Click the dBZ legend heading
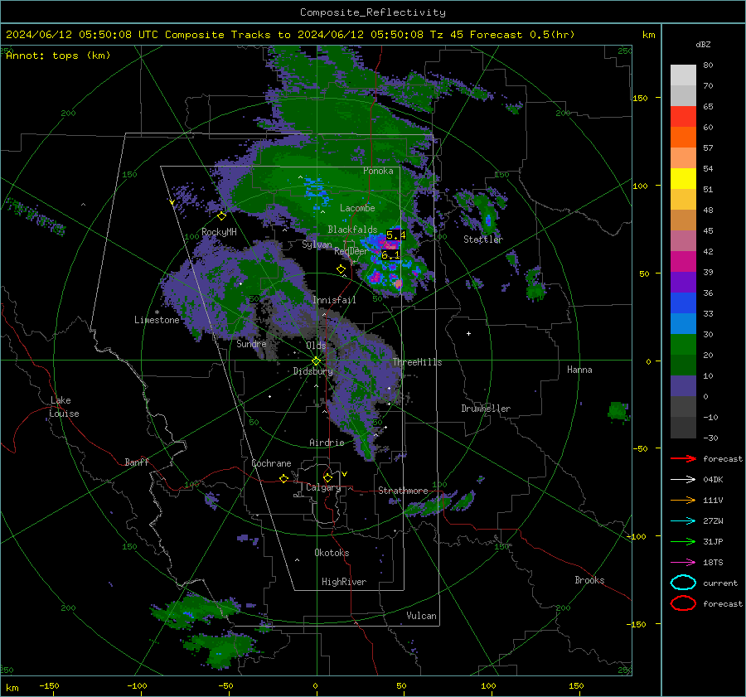 click(703, 45)
